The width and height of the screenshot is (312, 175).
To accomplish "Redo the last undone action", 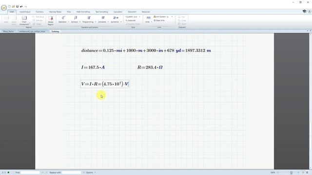I will [25, 6].
